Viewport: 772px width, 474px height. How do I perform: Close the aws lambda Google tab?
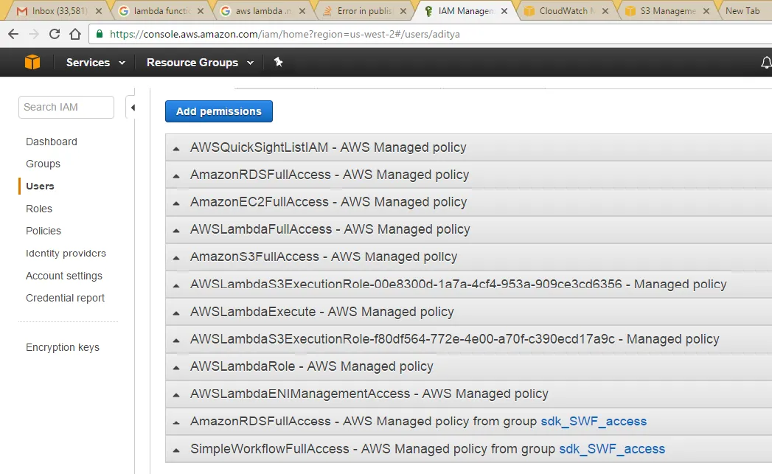tap(302, 11)
